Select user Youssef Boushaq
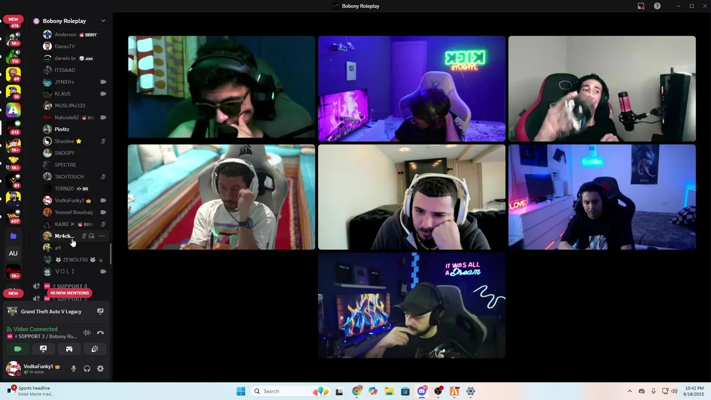Image resolution: width=711 pixels, height=400 pixels. coord(74,212)
